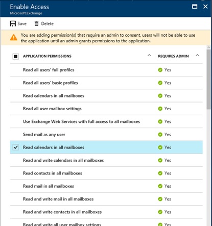This screenshot has height=226, width=212.
Task: Toggle the Application Permissions select-all checkbox
Action: (15, 56)
